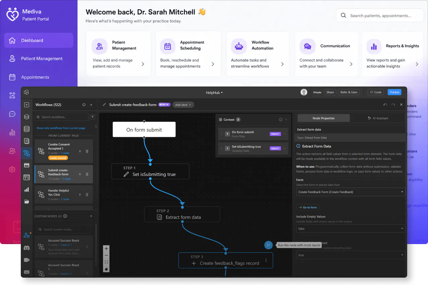Toggle Show only workflows from current page
The height and width of the screenshot is (285, 428).
coord(61,128)
